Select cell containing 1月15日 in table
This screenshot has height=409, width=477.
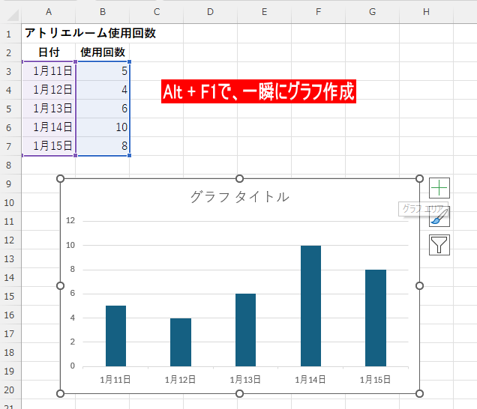point(49,146)
